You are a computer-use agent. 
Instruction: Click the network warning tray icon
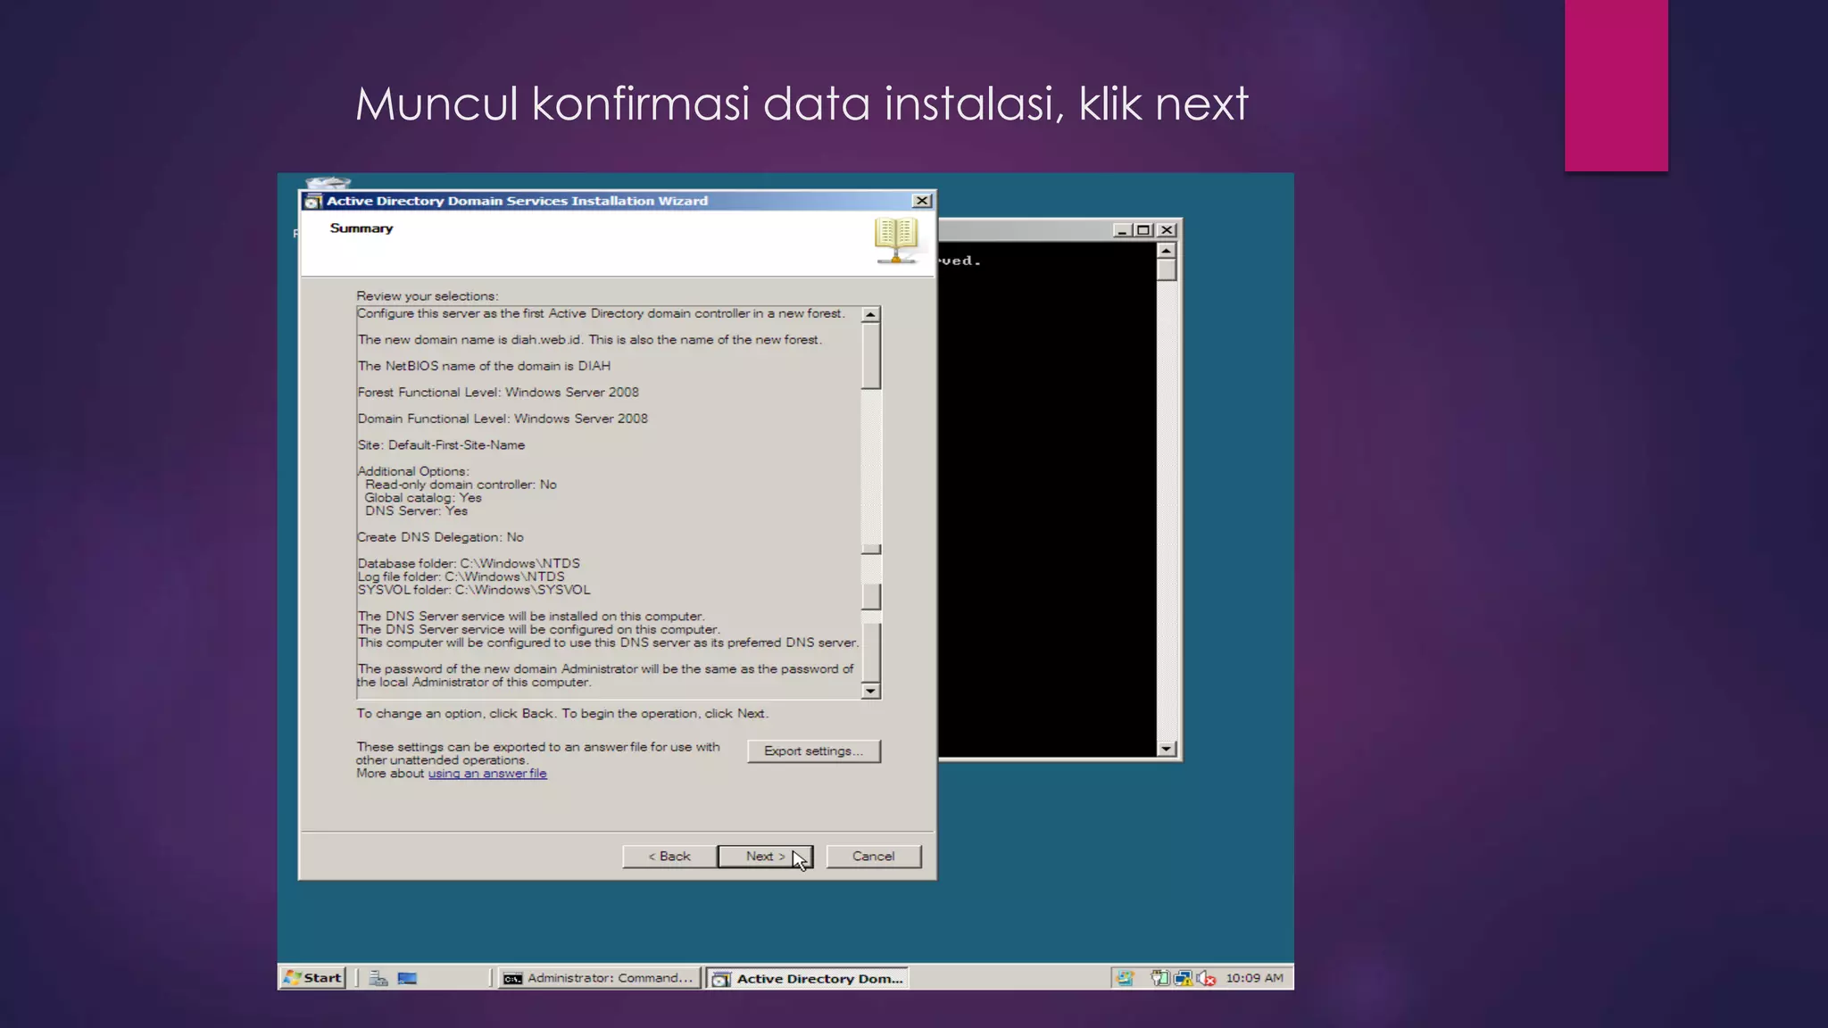click(1184, 978)
